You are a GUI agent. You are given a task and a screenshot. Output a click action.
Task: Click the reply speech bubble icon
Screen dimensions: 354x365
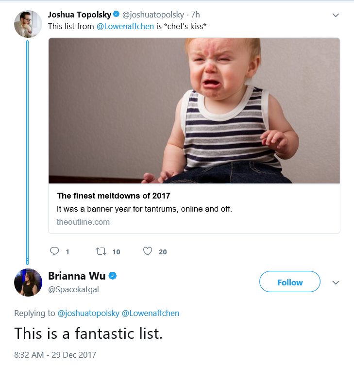(54, 251)
